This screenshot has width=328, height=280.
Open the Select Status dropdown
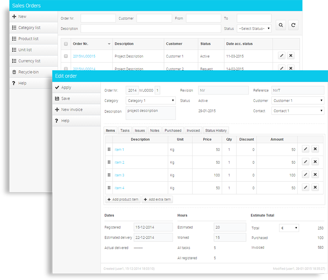[254, 29]
